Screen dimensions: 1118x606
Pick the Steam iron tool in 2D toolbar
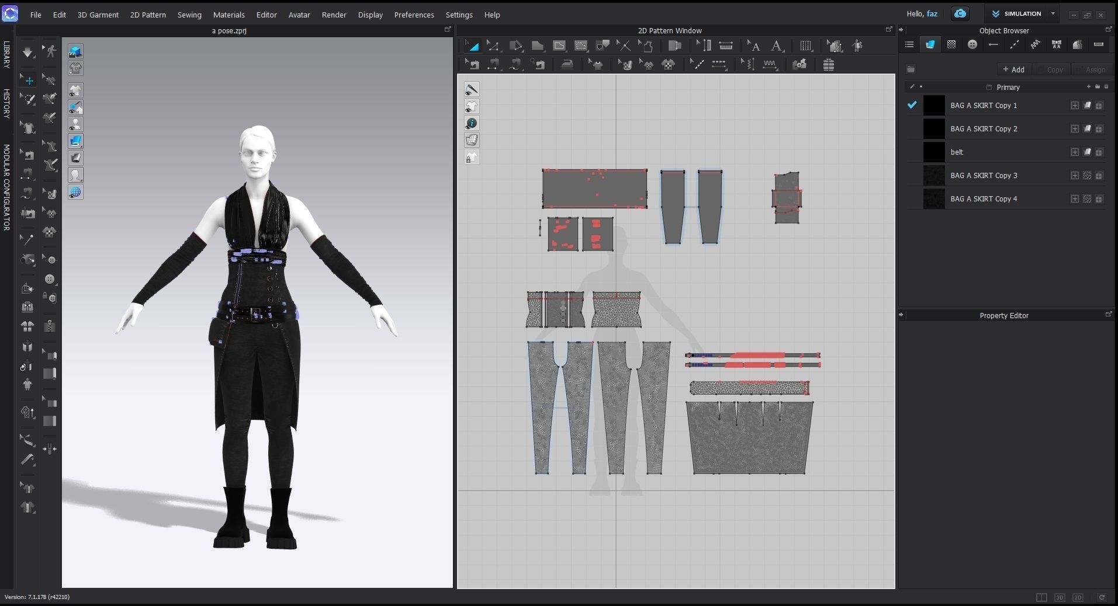[567, 65]
